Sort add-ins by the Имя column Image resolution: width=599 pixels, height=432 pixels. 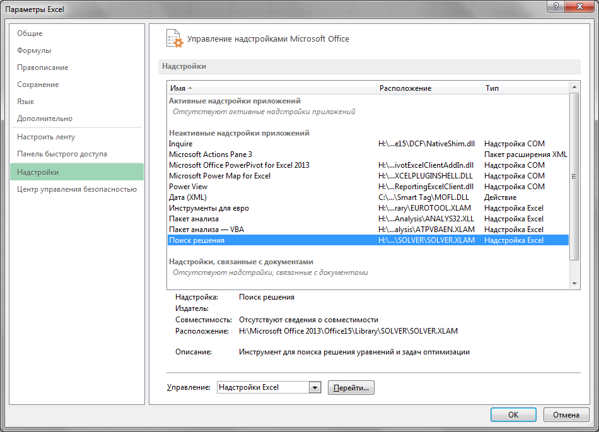click(x=272, y=88)
